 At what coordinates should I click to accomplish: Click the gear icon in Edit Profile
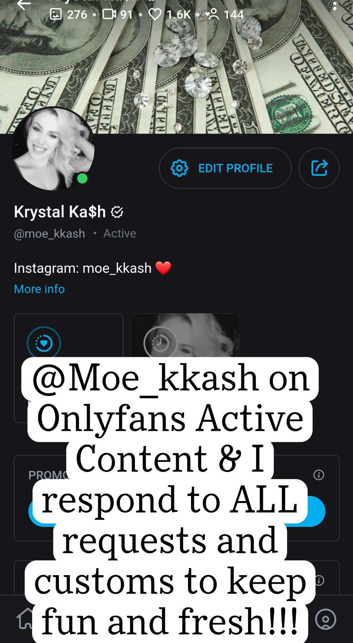coord(179,168)
